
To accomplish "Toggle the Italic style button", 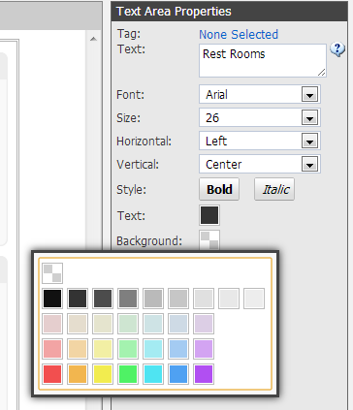I will (274, 189).
